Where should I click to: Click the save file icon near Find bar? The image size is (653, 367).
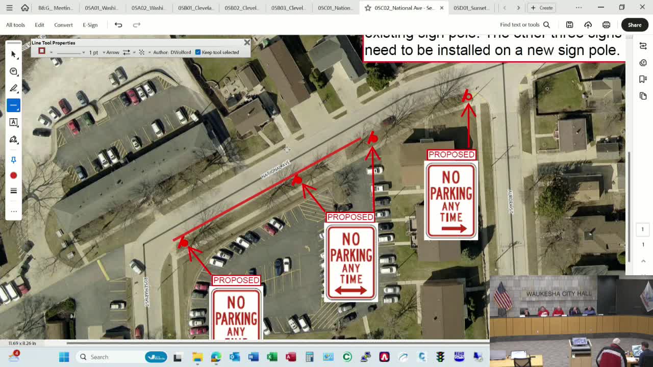tap(569, 24)
